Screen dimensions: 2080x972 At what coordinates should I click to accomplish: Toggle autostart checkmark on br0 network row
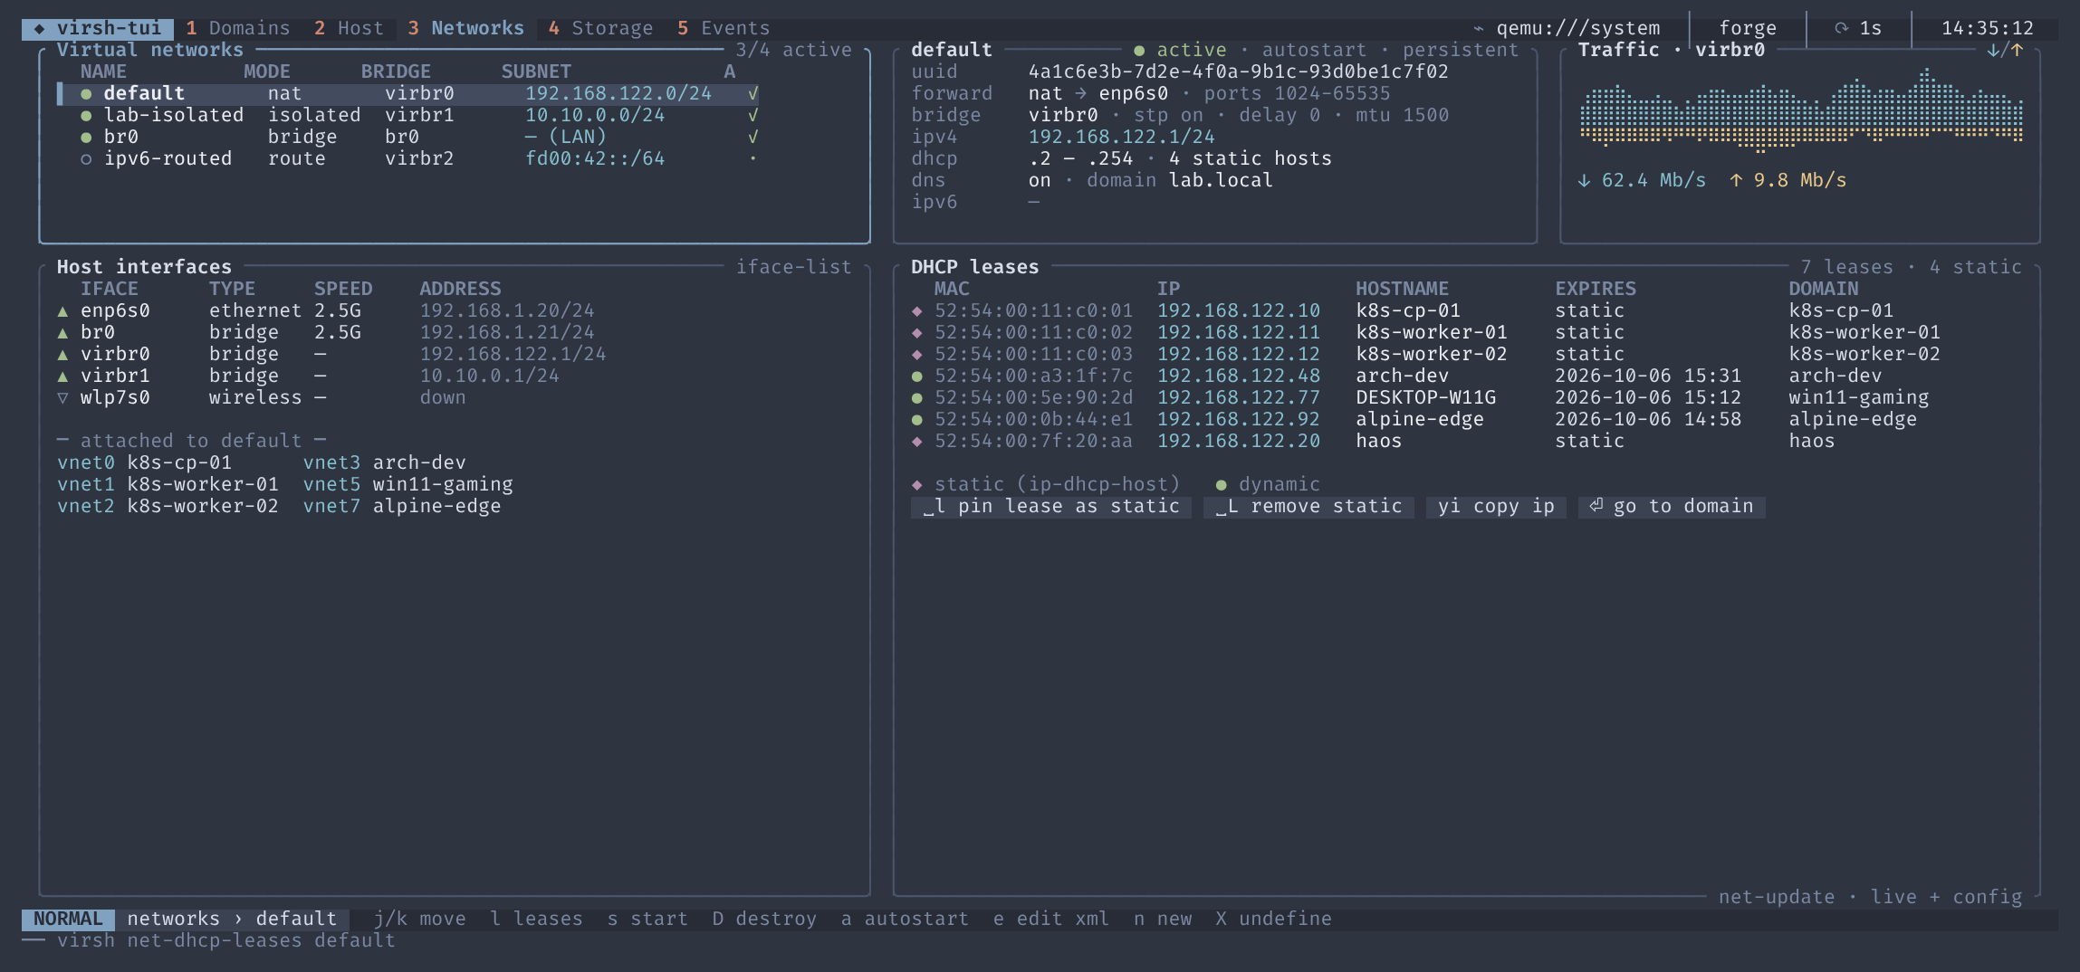click(752, 137)
